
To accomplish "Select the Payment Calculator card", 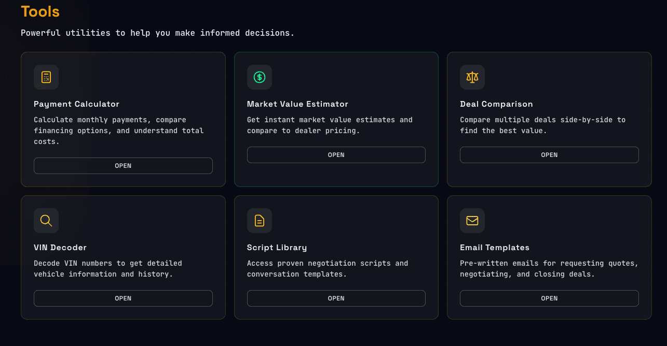I will pyautogui.click(x=123, y=119).
